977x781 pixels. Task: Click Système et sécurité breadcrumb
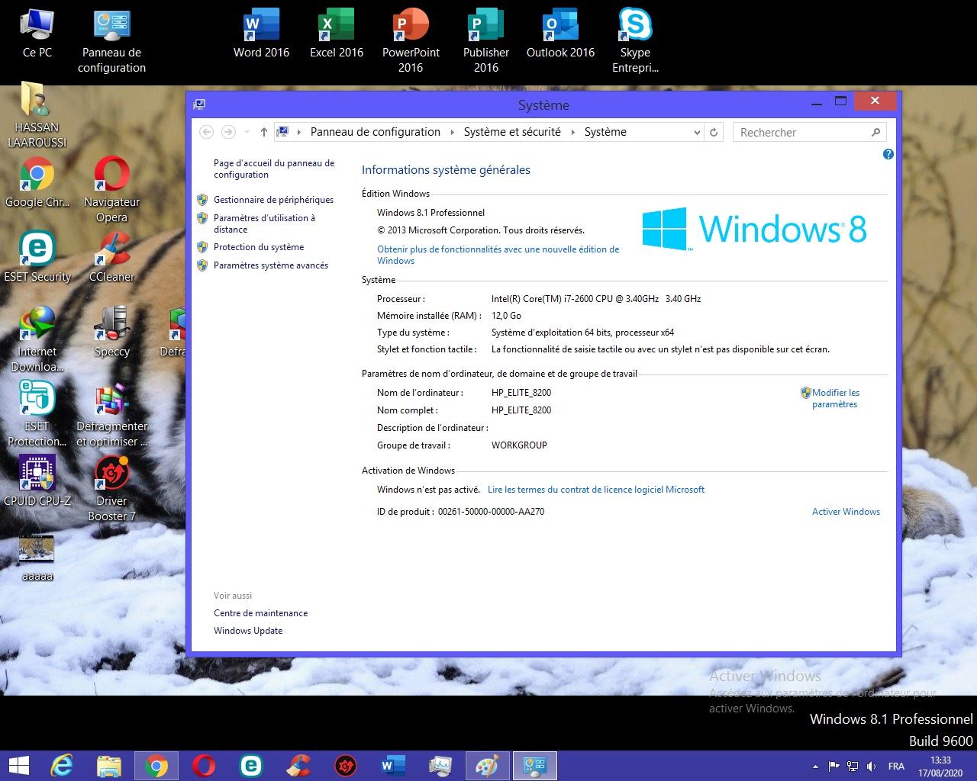coord(512,132)
